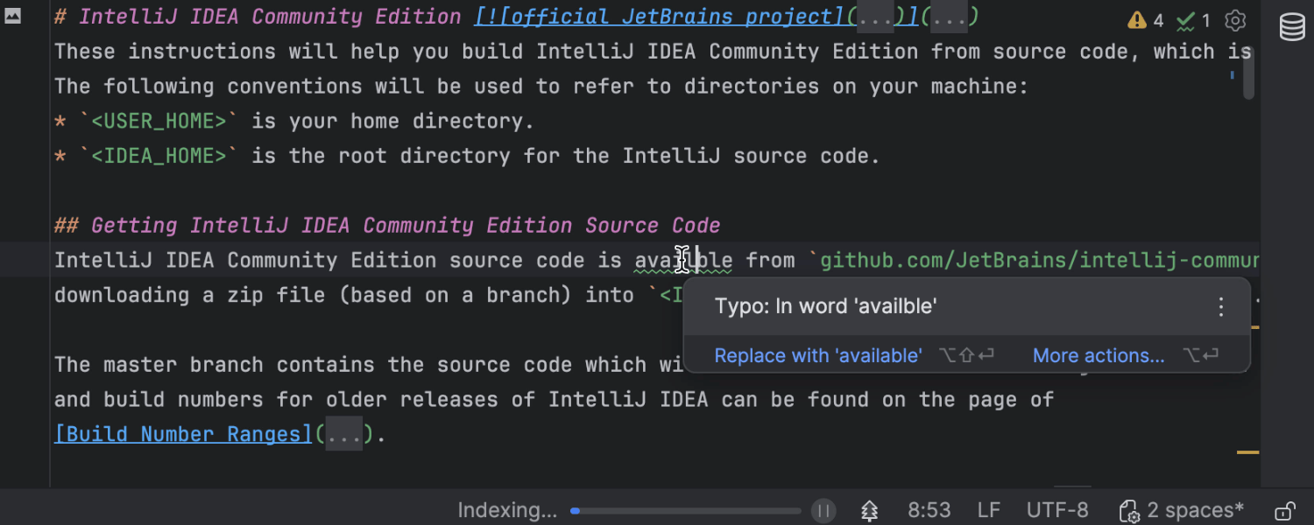Click the Build Number Ranges link
This screenshot has height=525, width=1314.
pos(183,435)
